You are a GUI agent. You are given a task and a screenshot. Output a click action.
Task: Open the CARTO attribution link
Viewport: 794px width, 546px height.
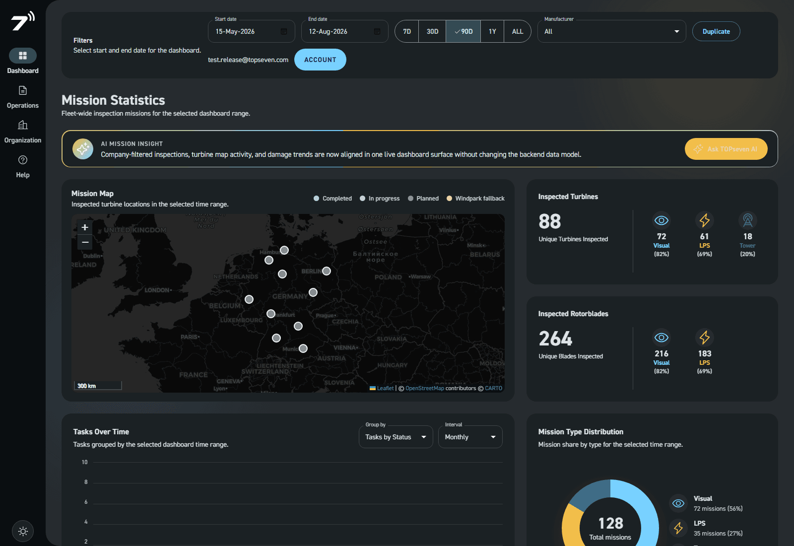point(493,388)
